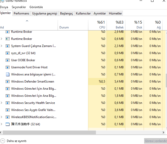
Task: Sort by the Disk column header
Action: (135, 25)
